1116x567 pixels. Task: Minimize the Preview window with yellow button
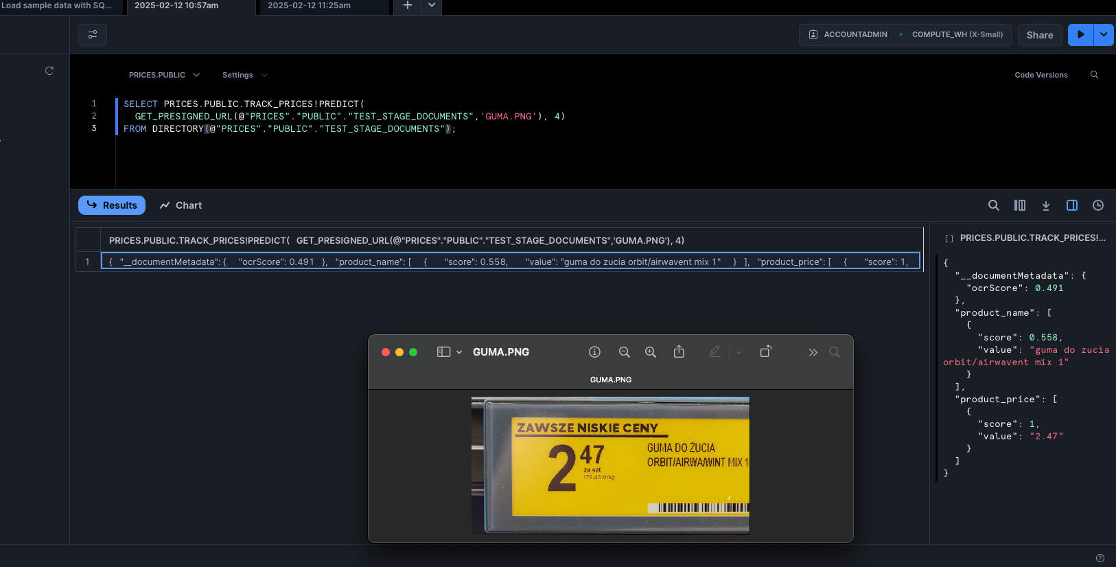pos(399,352)
